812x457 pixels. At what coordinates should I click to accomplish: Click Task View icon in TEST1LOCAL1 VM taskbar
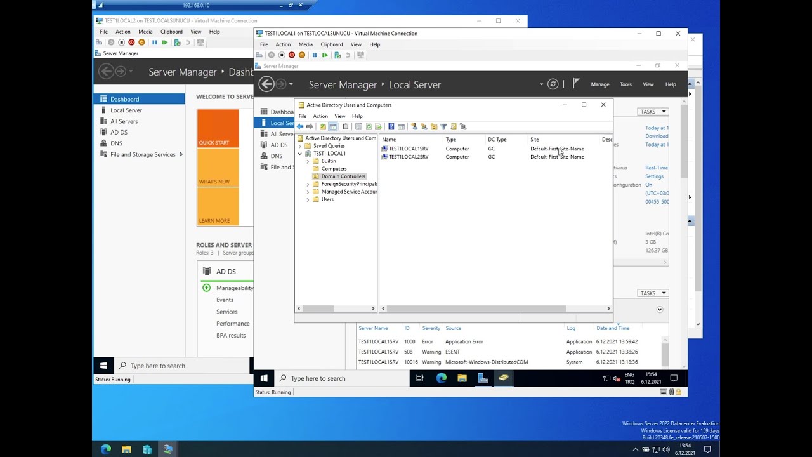(419, 378)
